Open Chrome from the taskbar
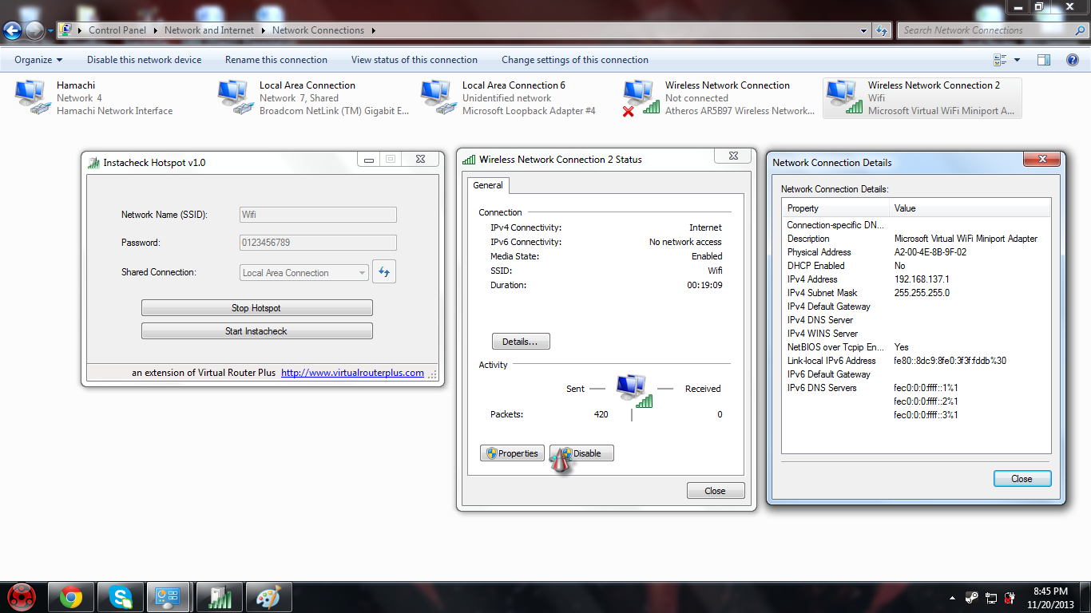The width and height of the screenshot is (1091, 613). (x=71, y=597)
